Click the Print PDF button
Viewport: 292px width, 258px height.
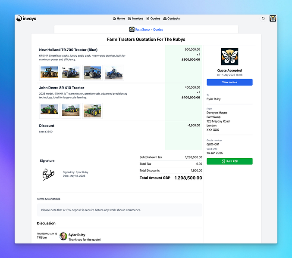(x=229, y=161)
